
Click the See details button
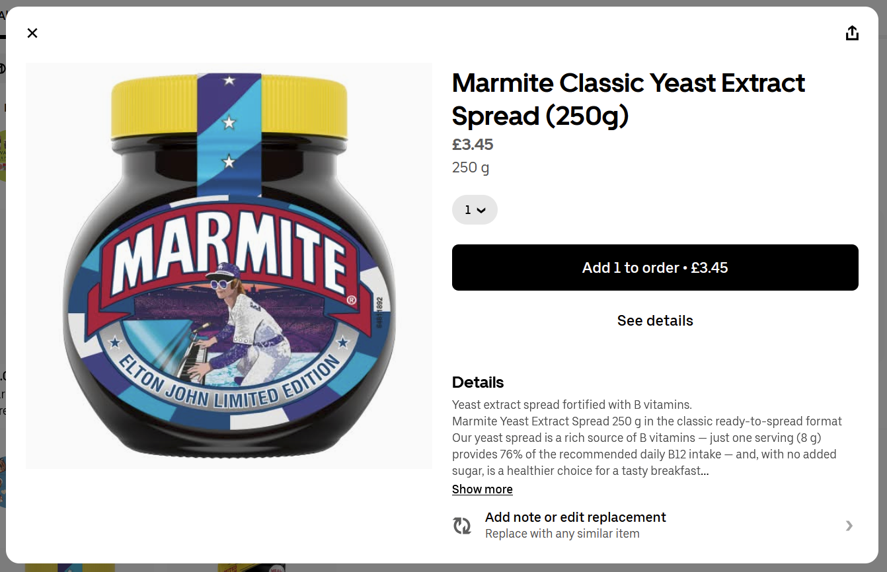click(655, 321)
